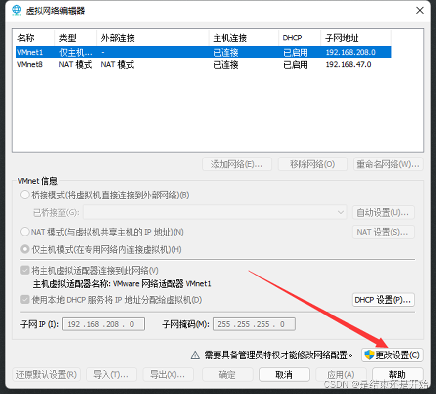
Task: Click 导出(X) button
Action: click(x=168, y=375)
